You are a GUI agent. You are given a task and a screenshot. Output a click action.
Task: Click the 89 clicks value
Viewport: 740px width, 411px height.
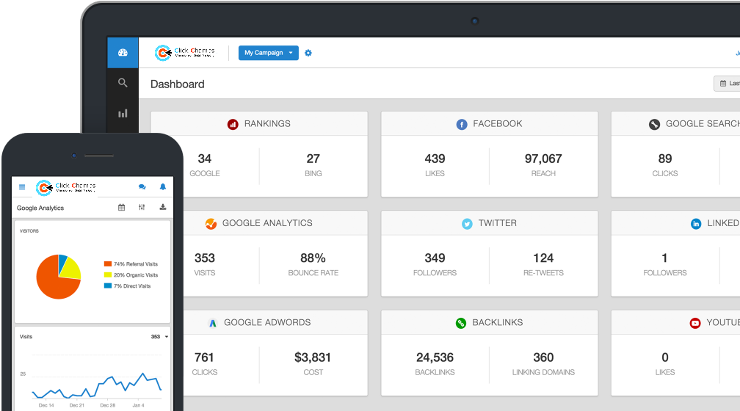coord(665,159)
